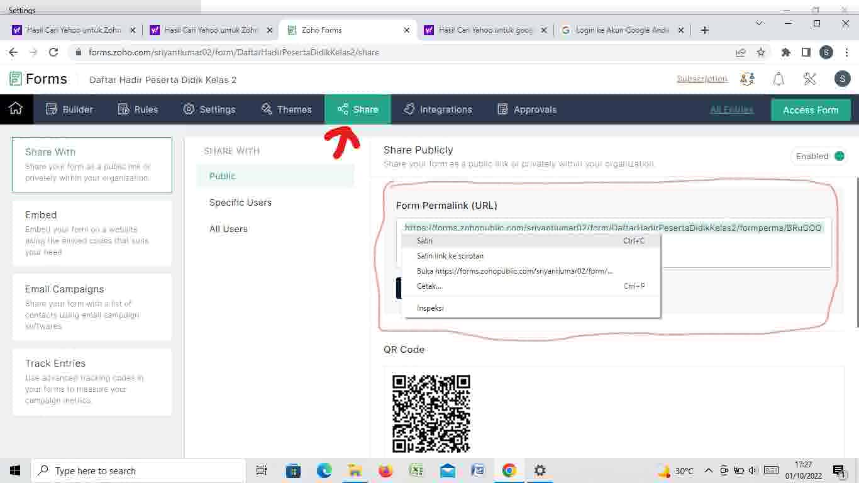
Task: Choose Salin from the context menu
Action: point(531,241)
